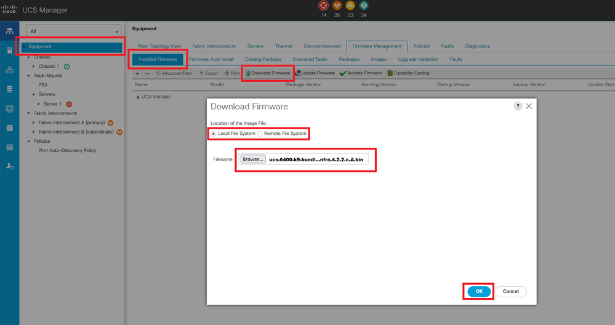615x325 pixels.
Task: Sort by Package Version column
Action: pyautogui.click(x=303, y=84)
